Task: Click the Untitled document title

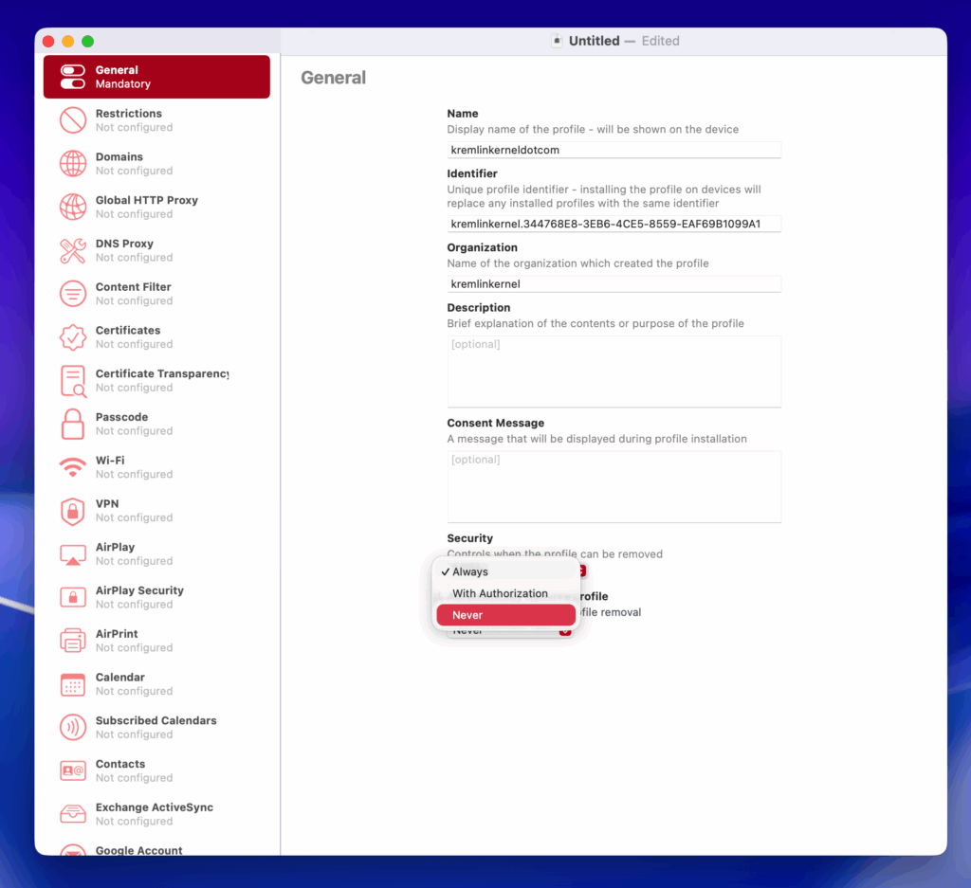Action: point(594,41)
